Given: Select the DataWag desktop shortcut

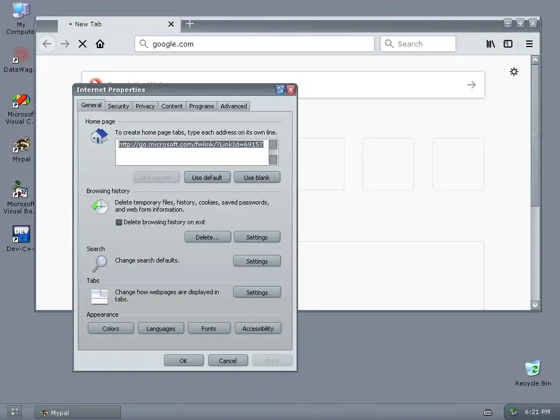Looking at the screenshot, I should [x=20, y=60].
